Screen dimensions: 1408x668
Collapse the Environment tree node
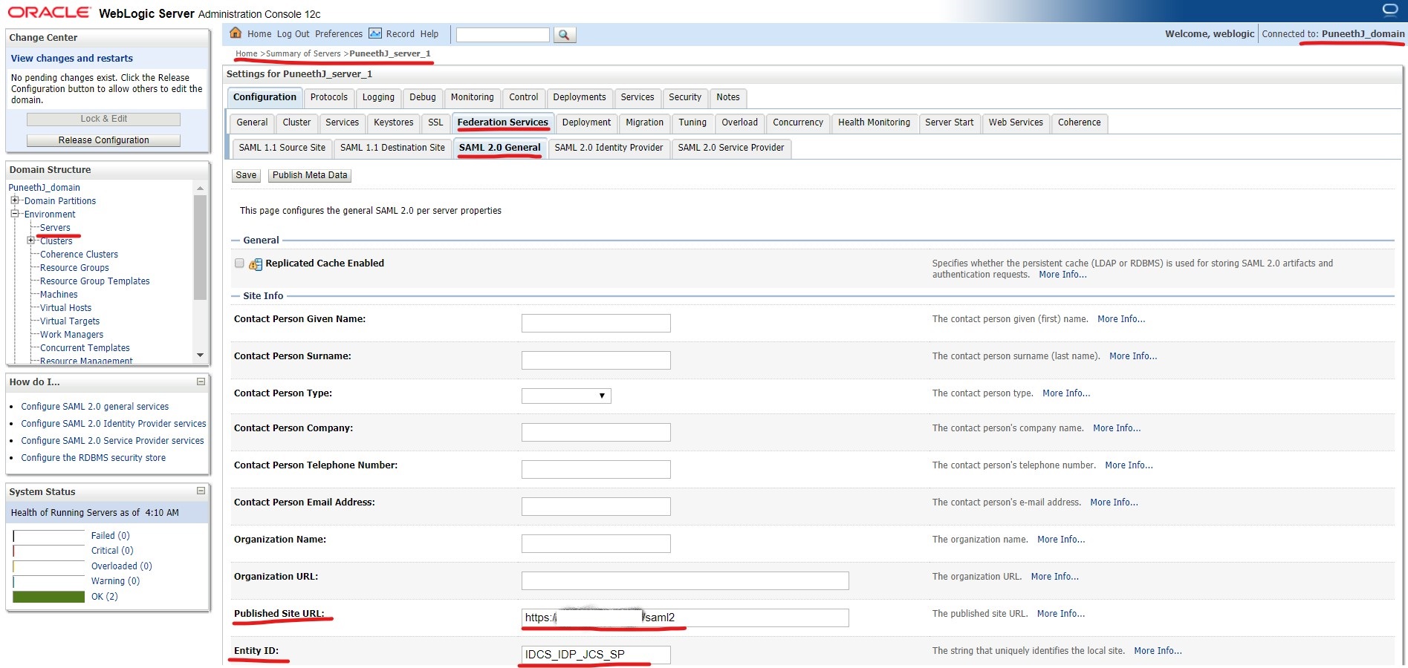point(15,214)
